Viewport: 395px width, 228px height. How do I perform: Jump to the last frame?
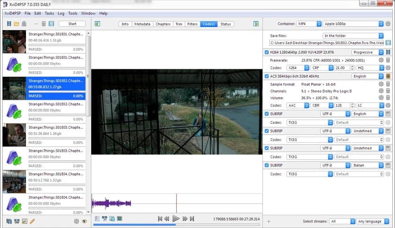pyautogui.click(x=192, y=219)
